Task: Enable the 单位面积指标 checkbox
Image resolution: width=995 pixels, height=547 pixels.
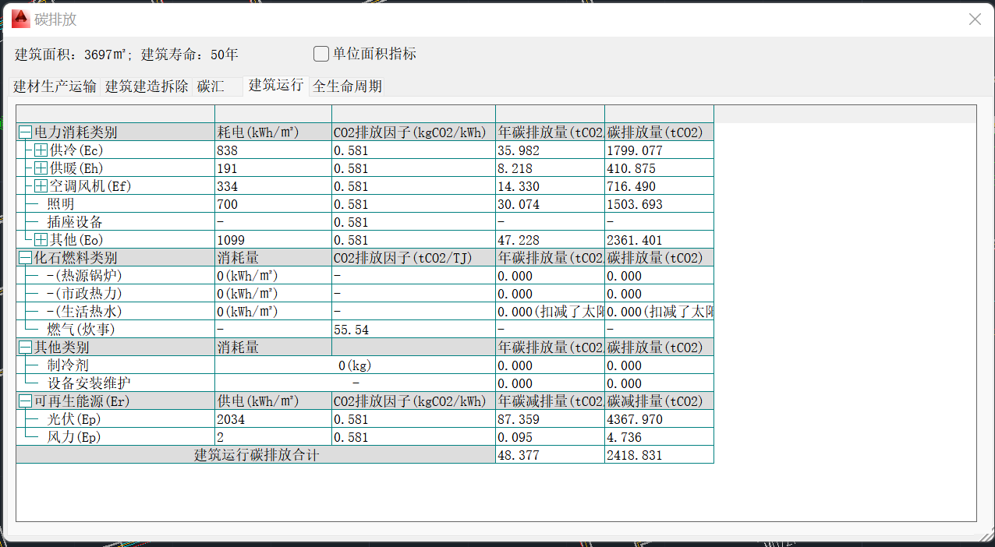Action: (321, 54)
